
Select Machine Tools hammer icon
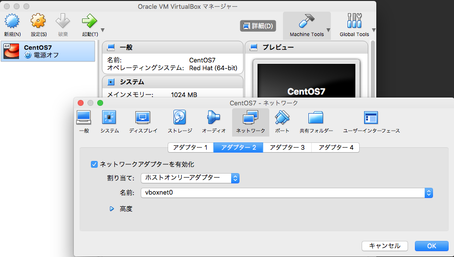(306, 21)
